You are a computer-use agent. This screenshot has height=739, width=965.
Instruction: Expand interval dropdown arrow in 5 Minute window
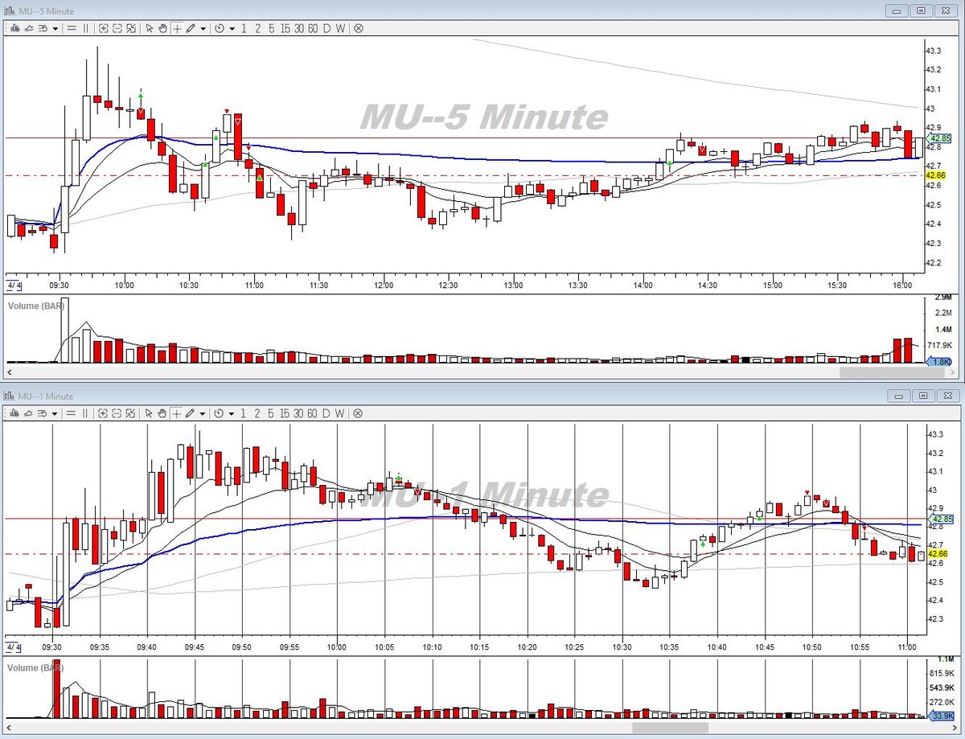[232, 28]
